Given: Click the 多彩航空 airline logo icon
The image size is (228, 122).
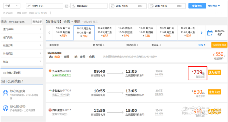Looking at the screenshot, I should point(50,90).
